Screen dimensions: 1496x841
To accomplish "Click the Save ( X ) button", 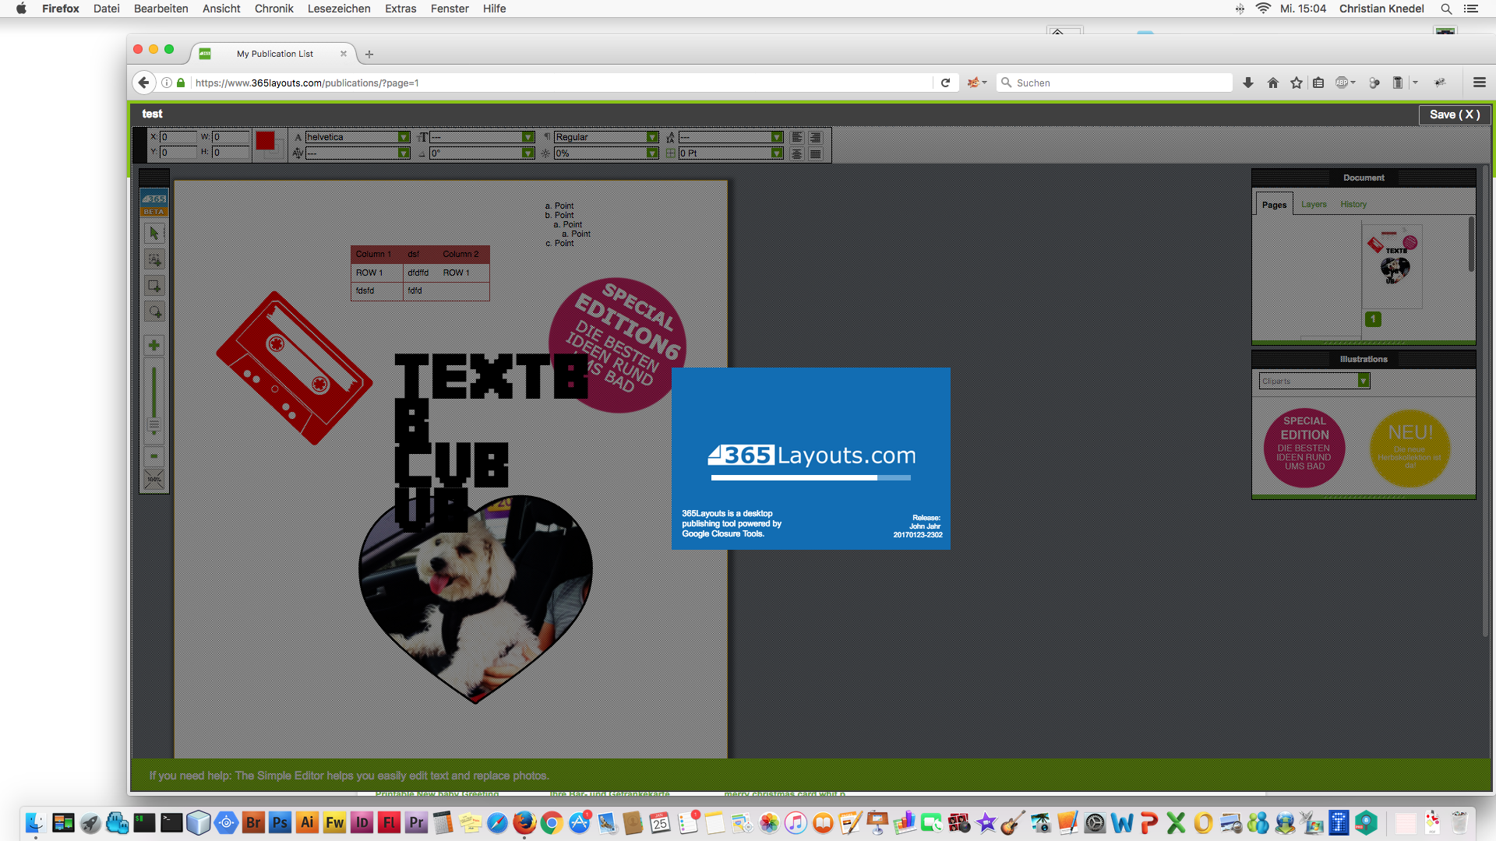I will coord(1454,114).
